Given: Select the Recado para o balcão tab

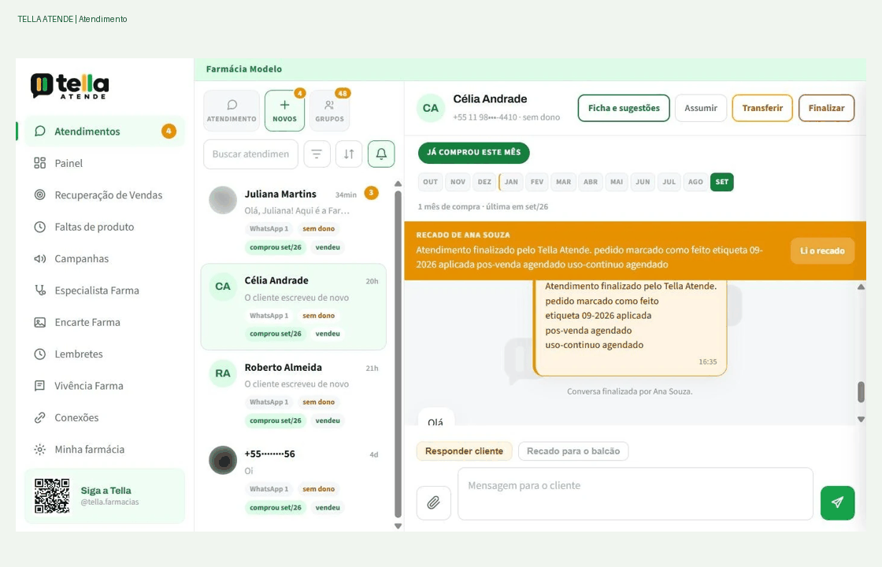Looking at the screenshot, I should pos(573,451).
